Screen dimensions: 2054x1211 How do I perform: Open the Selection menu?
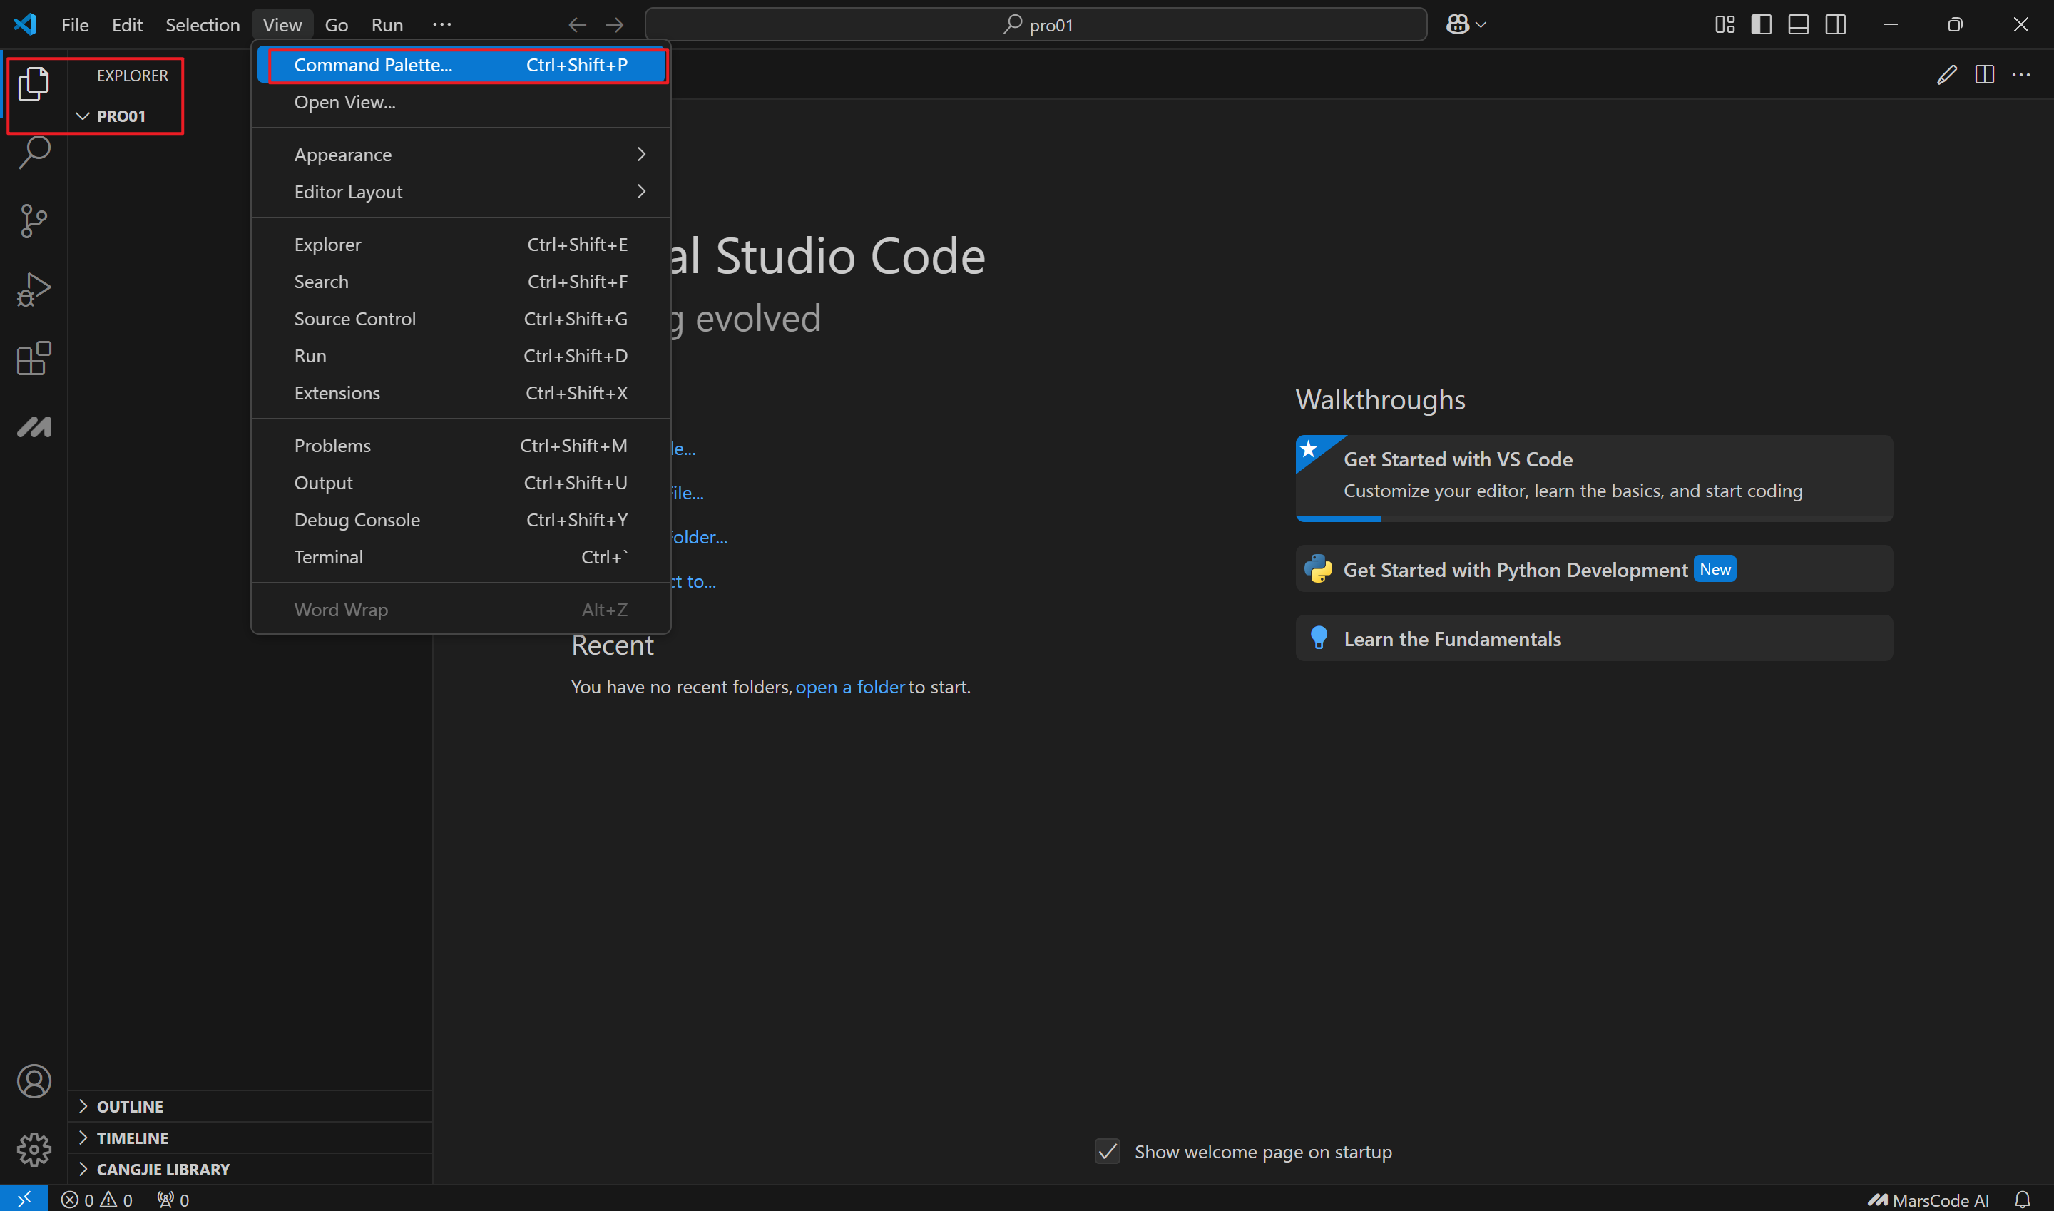pos(203,24)
